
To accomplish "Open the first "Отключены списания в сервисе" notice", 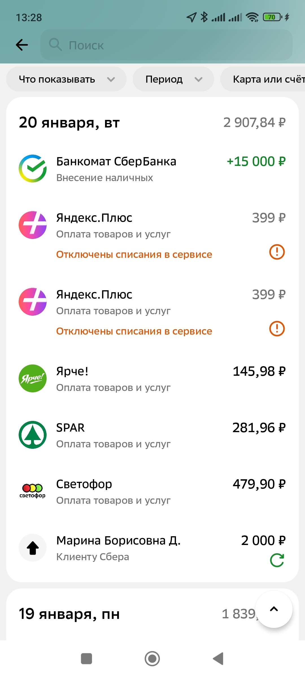I will [134, 254].
